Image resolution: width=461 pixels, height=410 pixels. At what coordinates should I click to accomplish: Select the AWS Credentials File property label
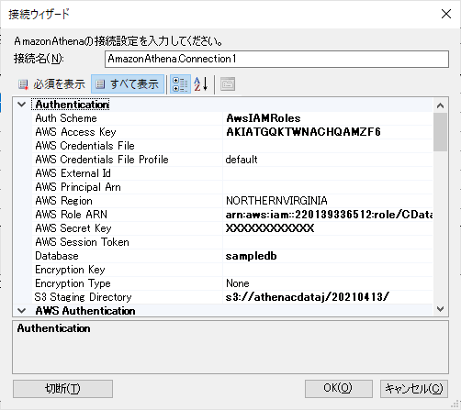click(x=84, y=146)
